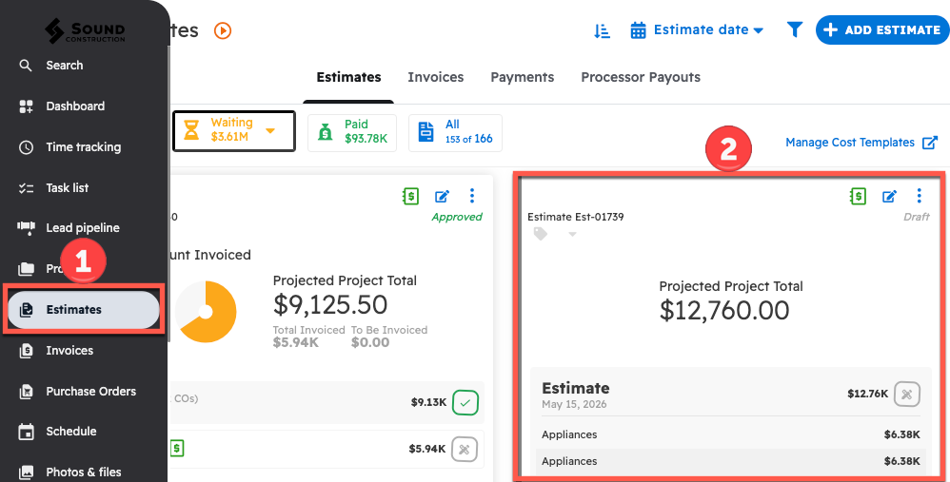This screenshot has height=482, width=950.
Task: Expand the Estimate date dropdown
Action: [708, 30]
